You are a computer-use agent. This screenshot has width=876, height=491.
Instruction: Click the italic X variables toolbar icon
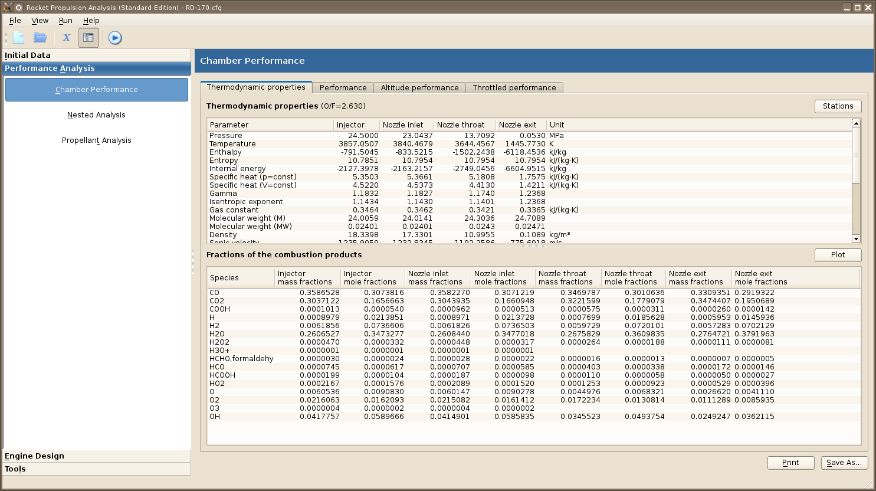click(x=66, y=38)
